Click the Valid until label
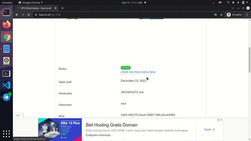Image resolution: width=251 pixels, height=141 pixels. (65, 82)
